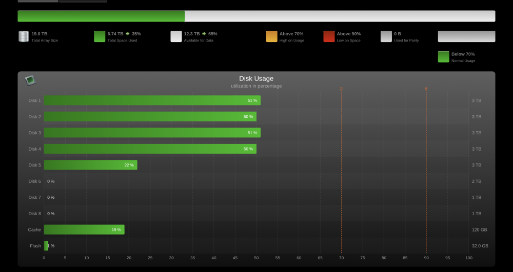Click the Disk 8 row label
Screen dimensions: 513x272
point(35,214)
